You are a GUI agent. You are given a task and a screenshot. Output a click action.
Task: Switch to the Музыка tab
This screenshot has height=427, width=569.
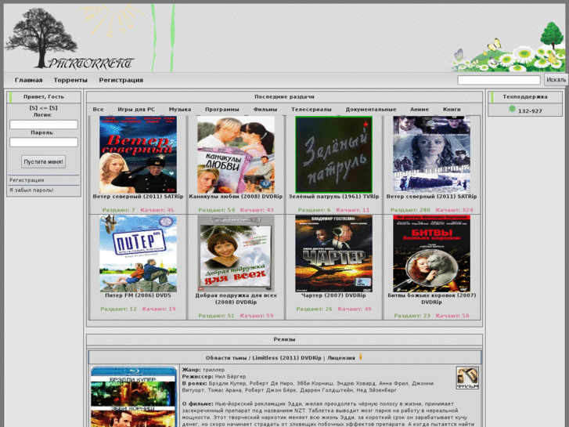point(180,110)
